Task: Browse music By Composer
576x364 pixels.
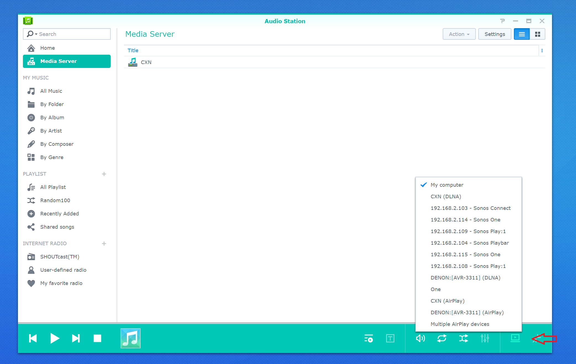Action: (67, 144)
